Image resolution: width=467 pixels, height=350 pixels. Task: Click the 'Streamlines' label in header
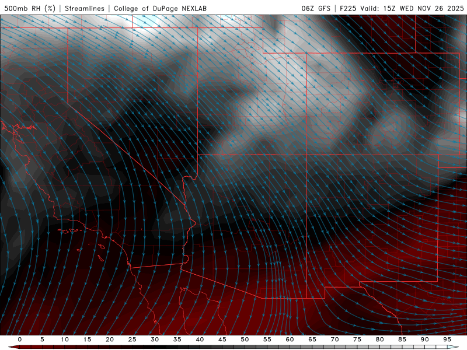(x=85, y=8)
